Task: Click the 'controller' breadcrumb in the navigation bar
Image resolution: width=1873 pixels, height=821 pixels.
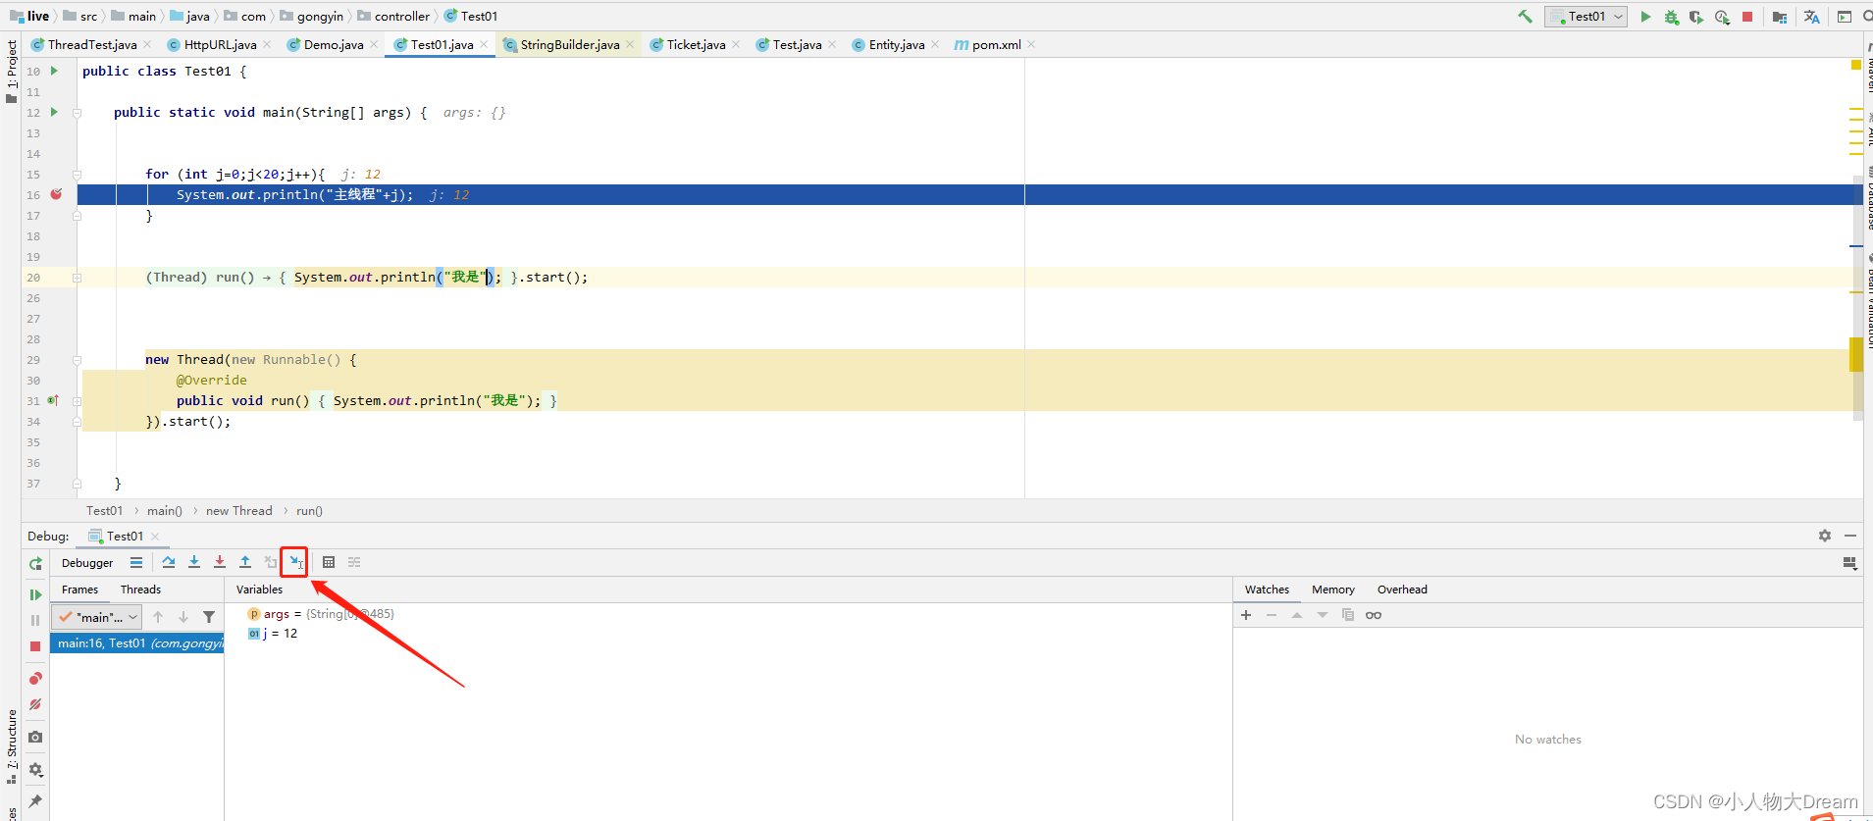Action: pyautogui.click(x=401, y=17)
